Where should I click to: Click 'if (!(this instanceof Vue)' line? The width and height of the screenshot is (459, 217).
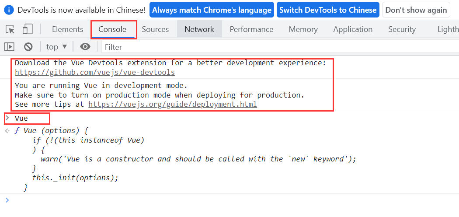click(89, 140)
